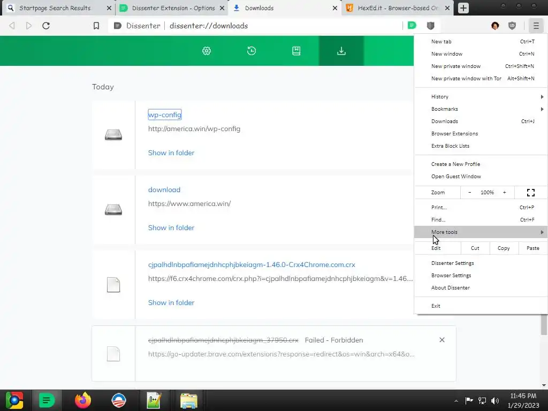
Task: Choose New private window with Tor
Action: pos(481,78)
